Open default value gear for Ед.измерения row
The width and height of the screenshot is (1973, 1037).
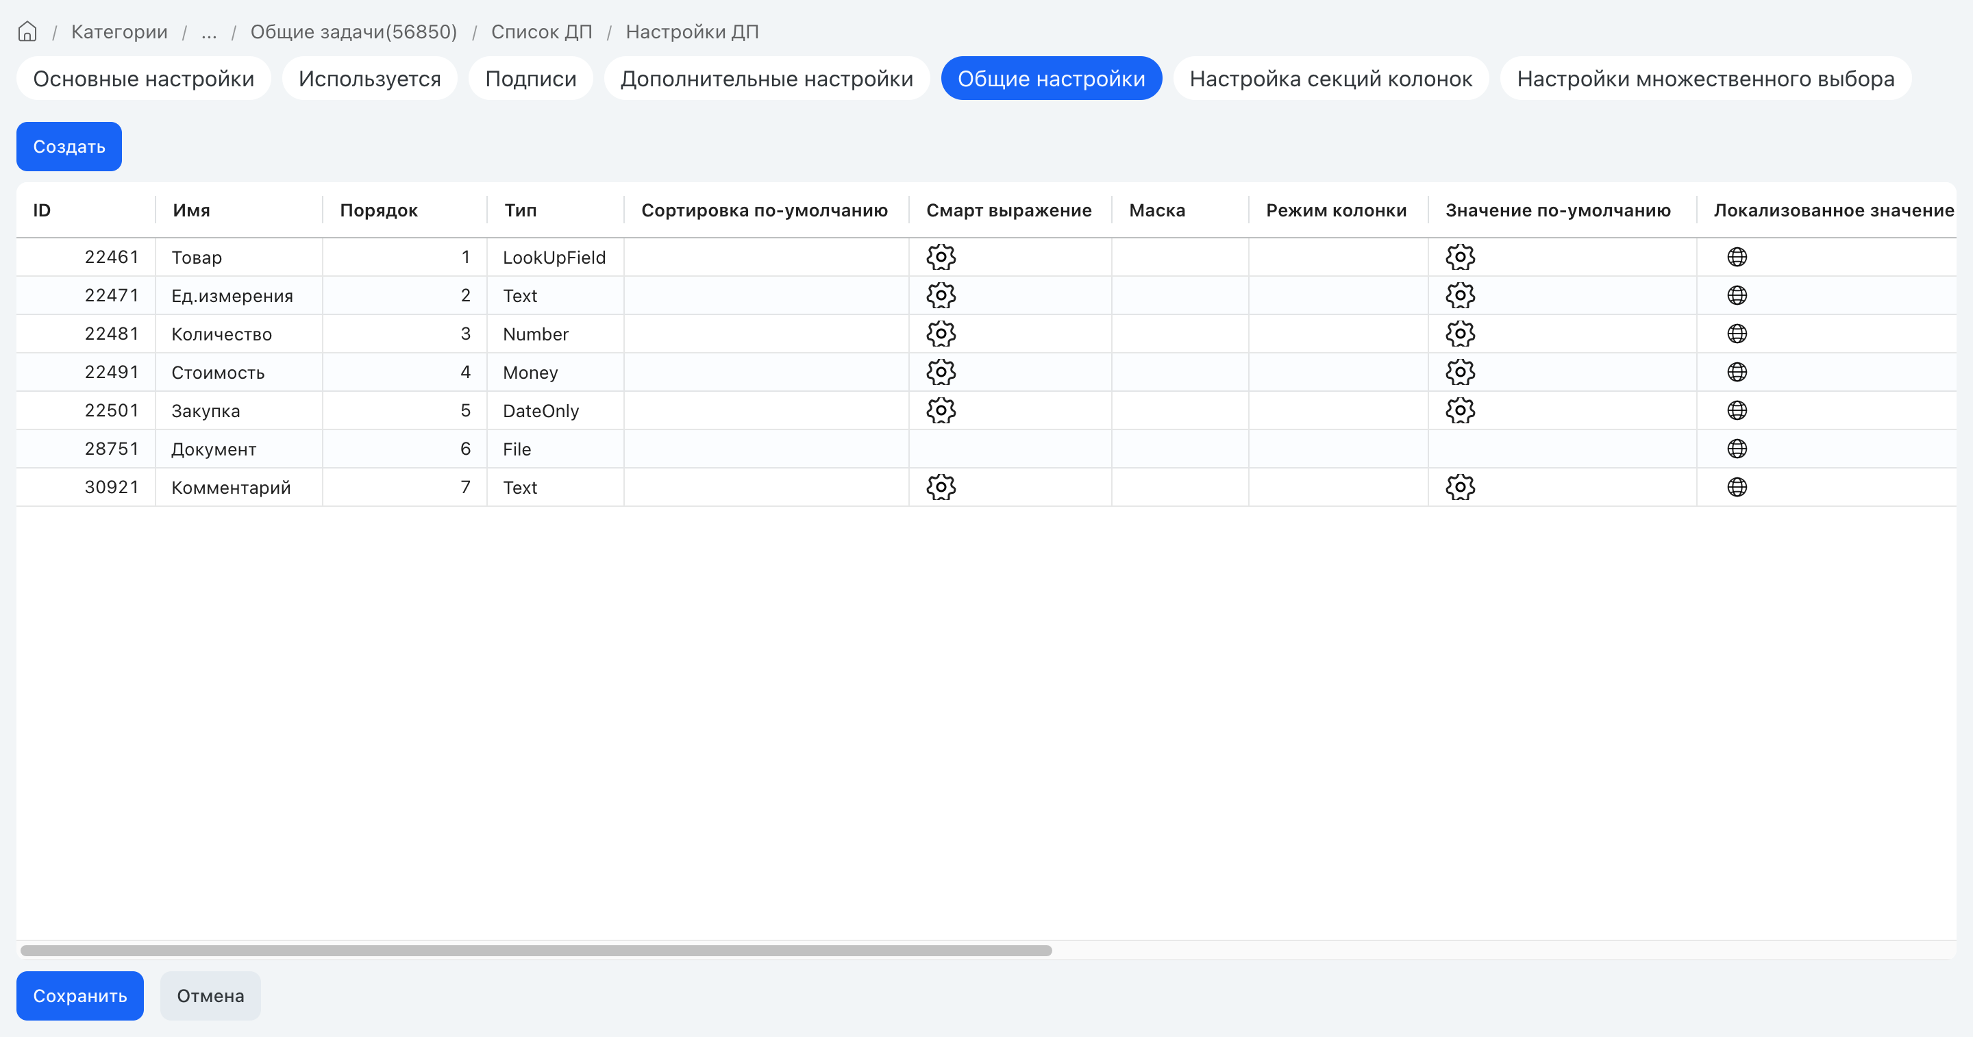click(x=1460, y=295)
